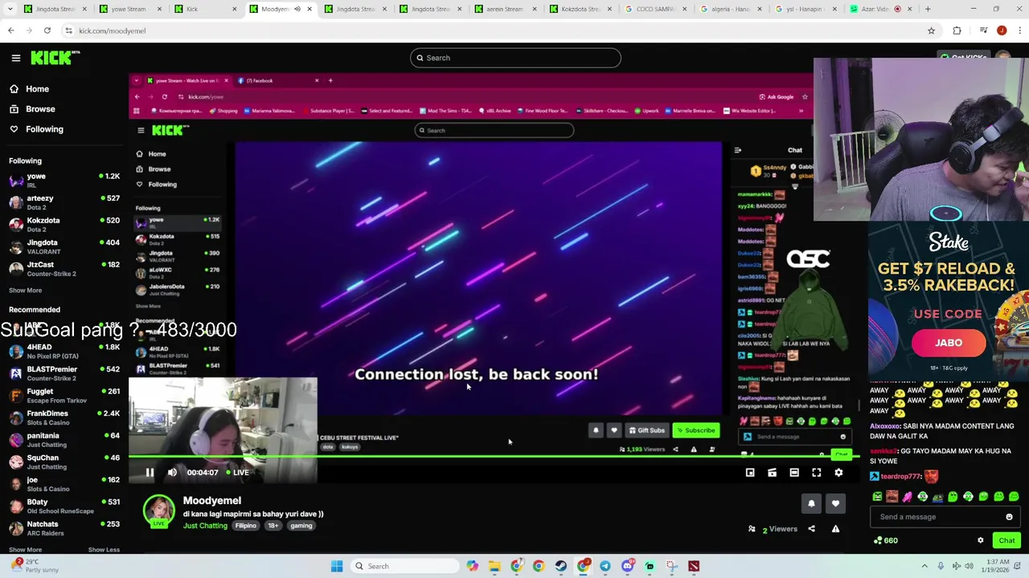Screen dimensions: 1029x578
Task: Open Steam from taskbar
Action: tap(561, 566)
